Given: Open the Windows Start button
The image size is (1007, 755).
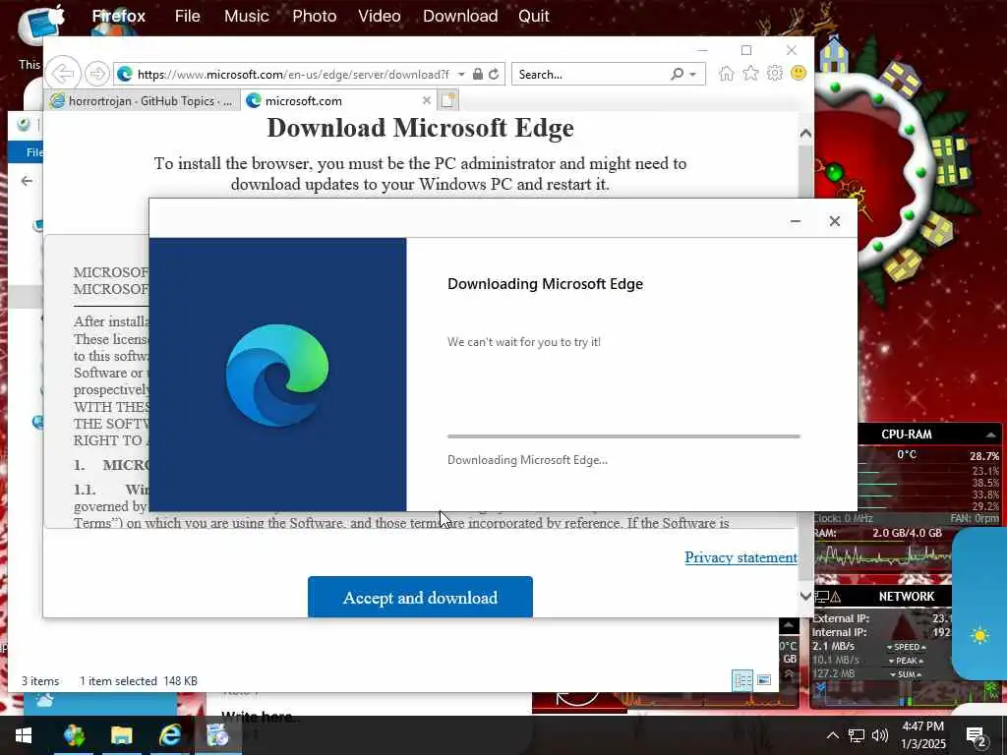Looking at the screenshot, I should pos(24,735).
